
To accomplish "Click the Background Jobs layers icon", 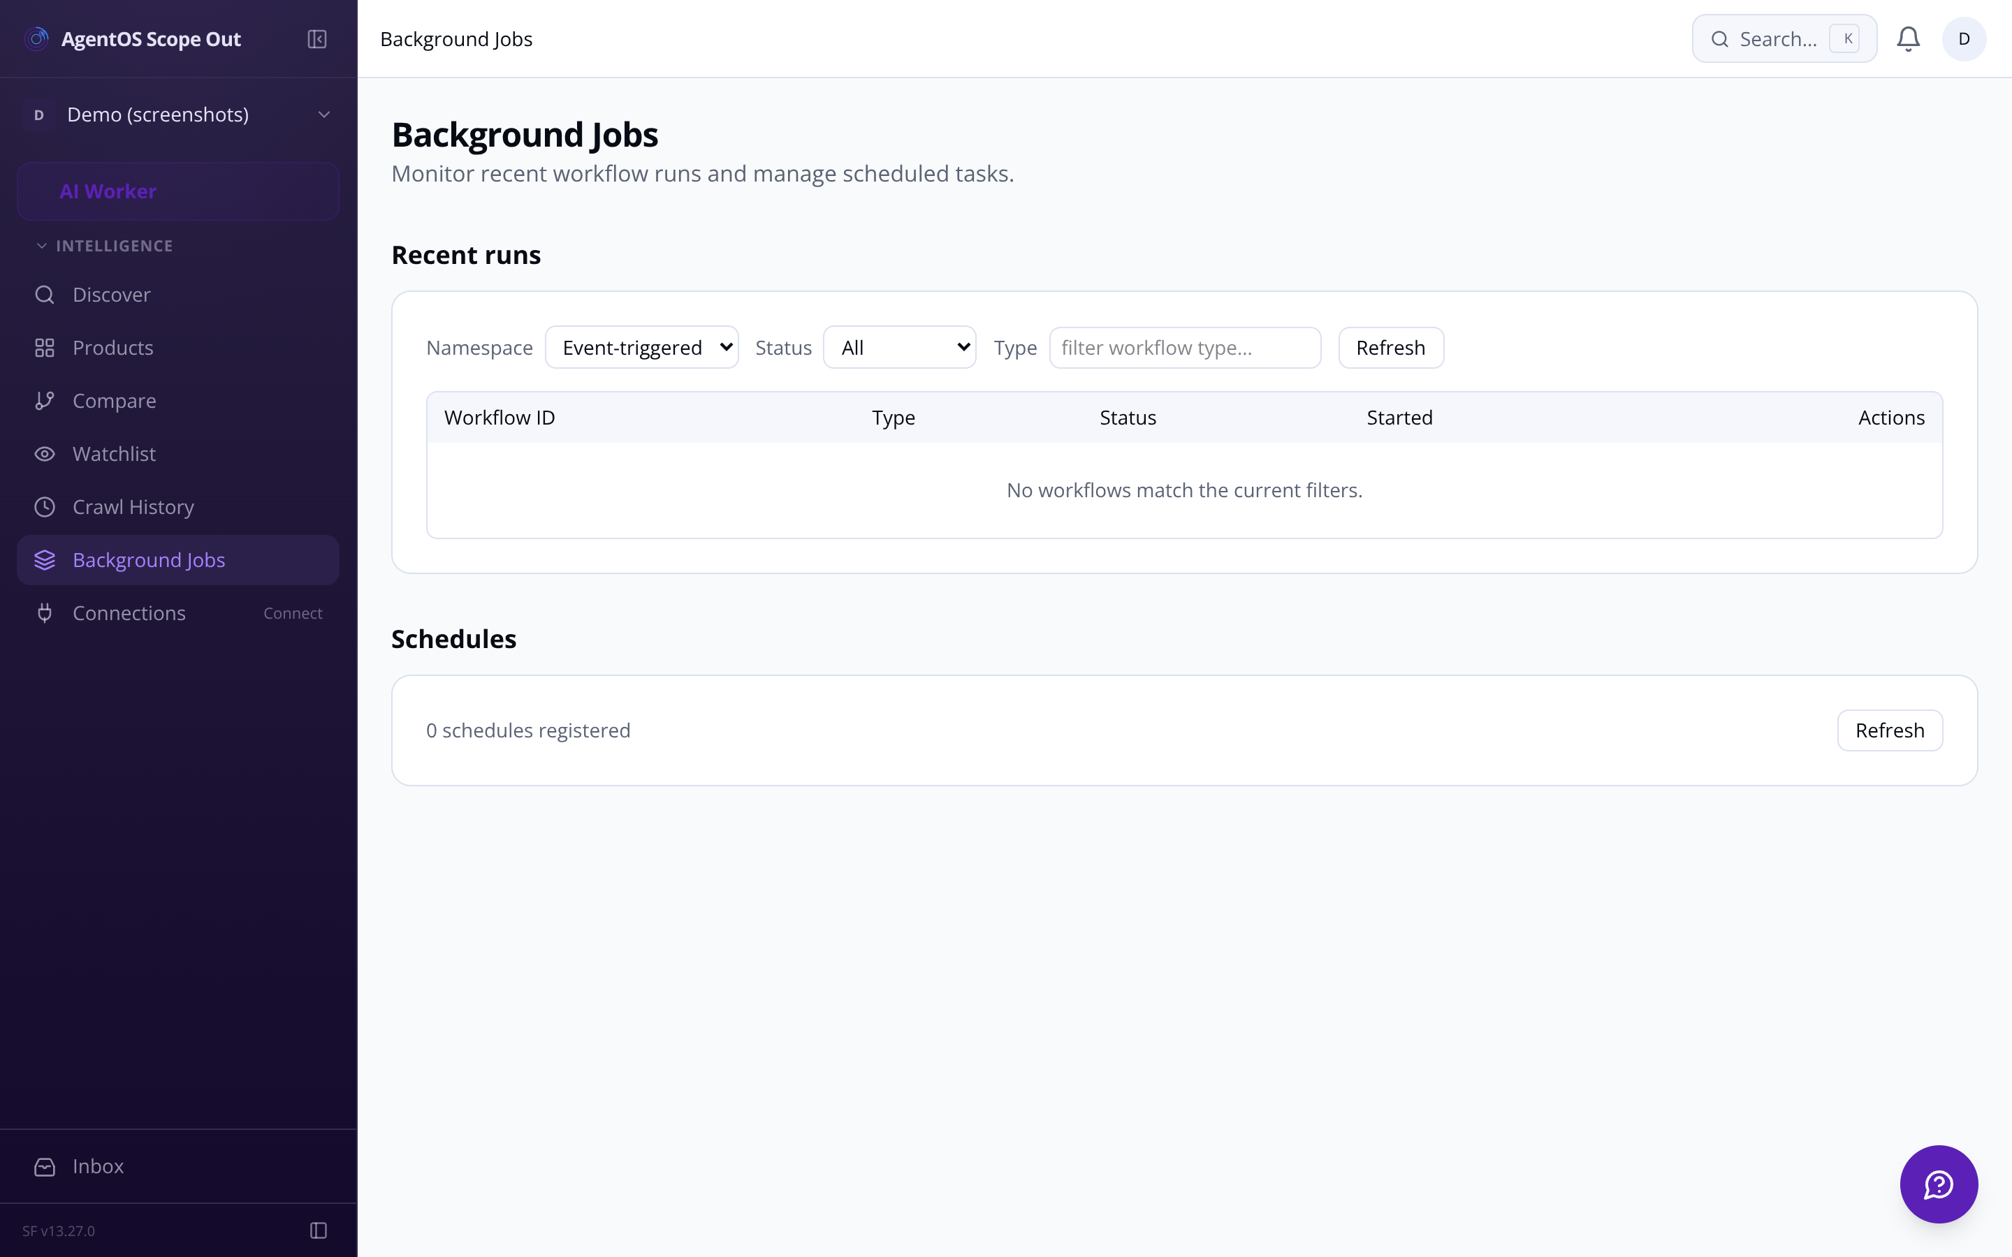I will point(45,560).
